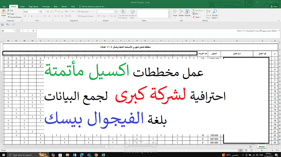Switch to the Page Layout tab

(x=33, y=6)
